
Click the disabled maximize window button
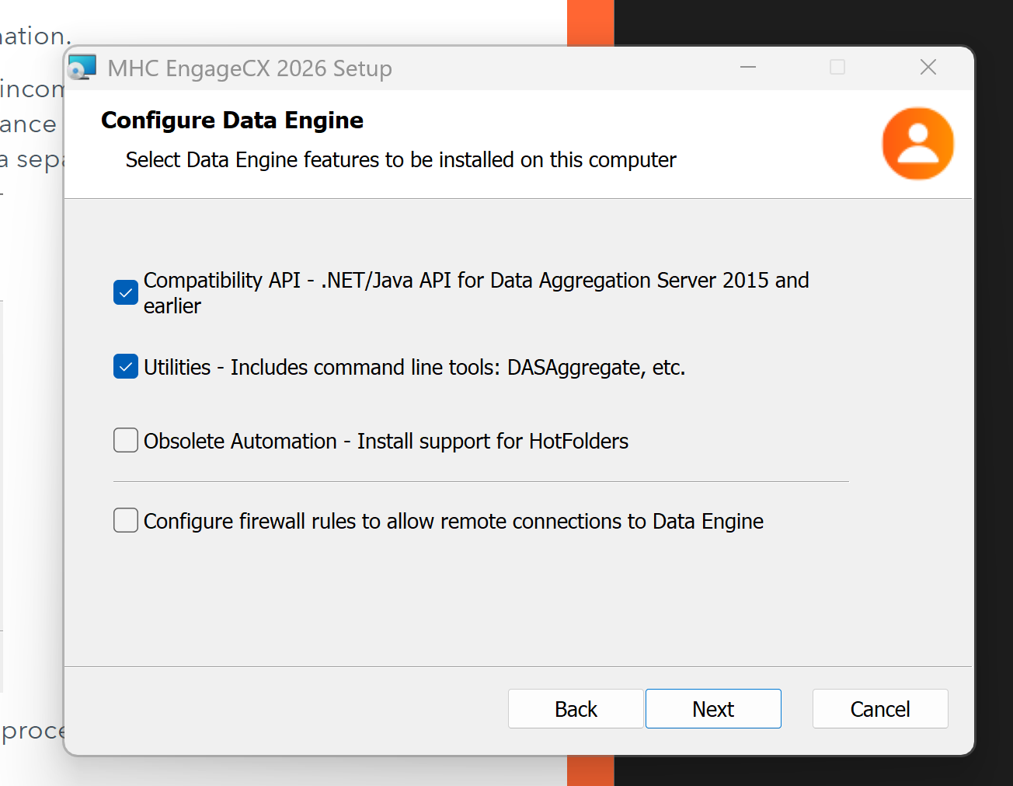(837, 68)
